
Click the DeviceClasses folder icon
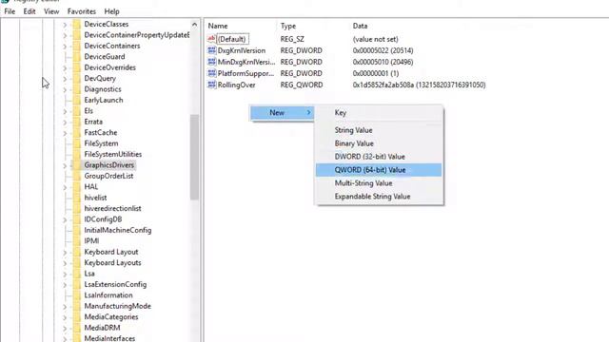click(76, 24)
